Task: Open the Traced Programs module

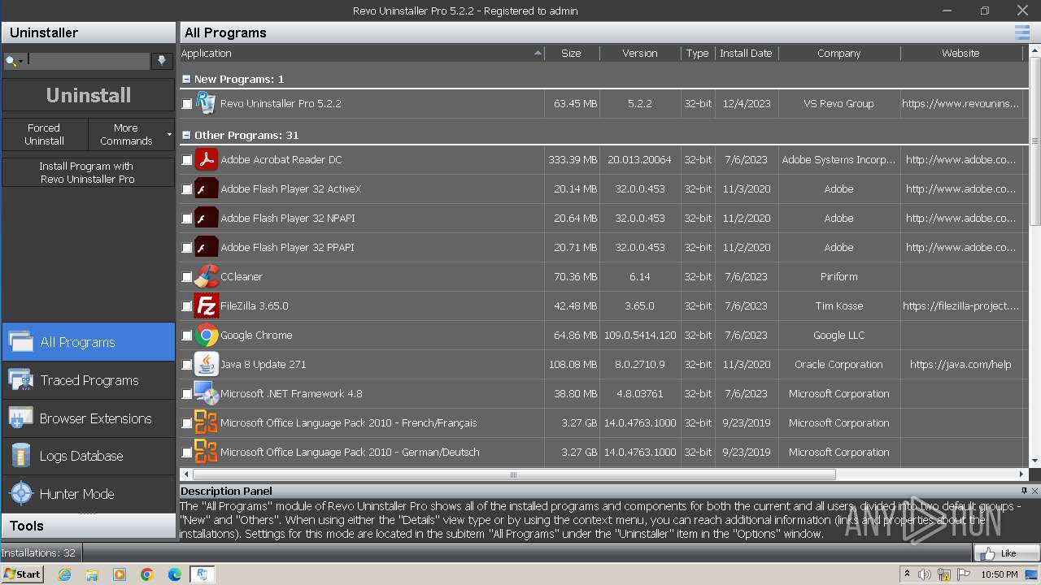Action: click(x=88, y=380)
